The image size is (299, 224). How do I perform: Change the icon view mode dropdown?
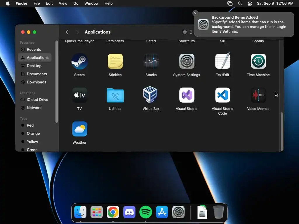pos(187,32)
